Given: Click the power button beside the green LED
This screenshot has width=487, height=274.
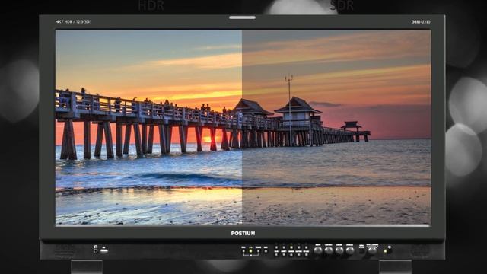Looking at the screenshot, I should (x=390, y=250).
